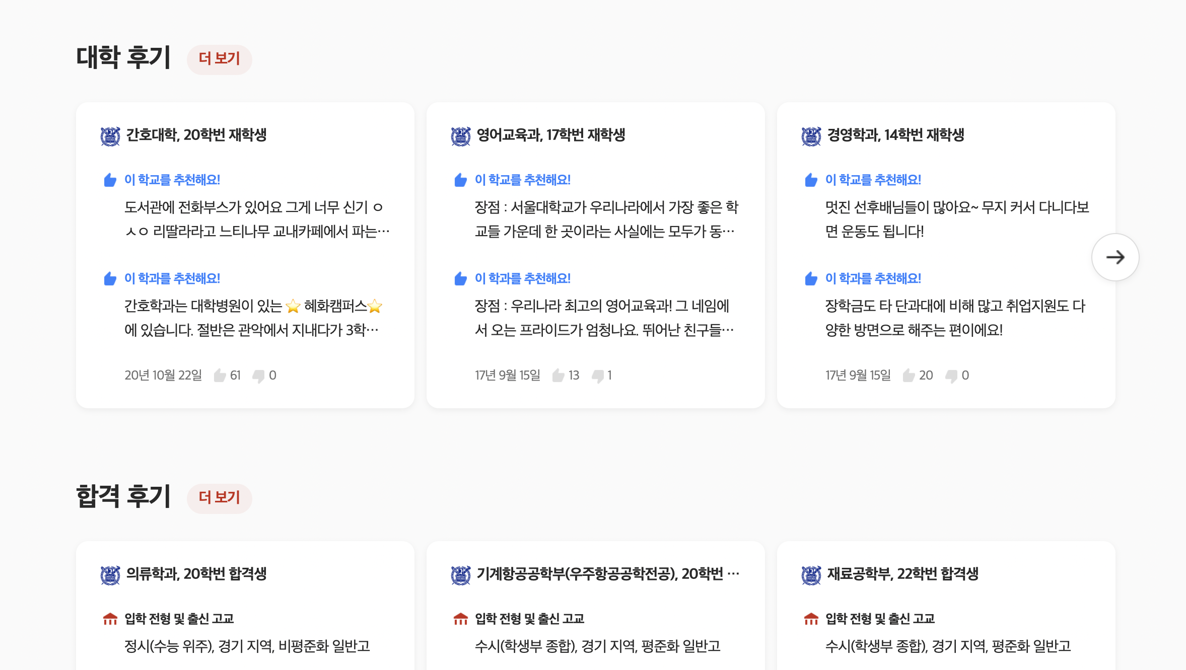The width and height of the screenshot is (1186, 670).
Task: Expand truncated 서울대학교 장점 review text
Action: (x=606, y=219)
